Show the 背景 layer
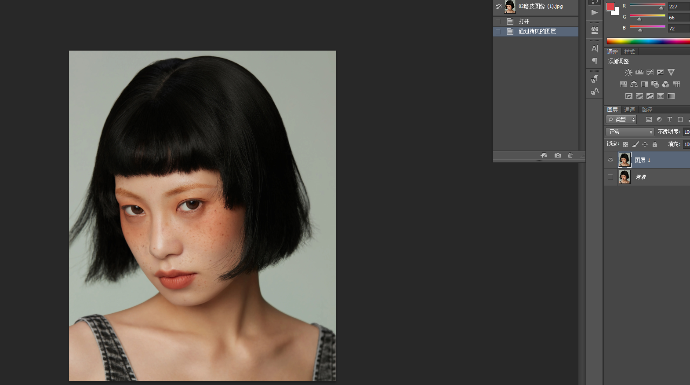Image resolution: width=690 pixels, height=385 pixels. [x=610, y=177]
